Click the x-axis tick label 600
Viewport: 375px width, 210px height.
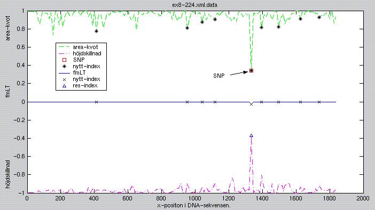click(128, 198)
